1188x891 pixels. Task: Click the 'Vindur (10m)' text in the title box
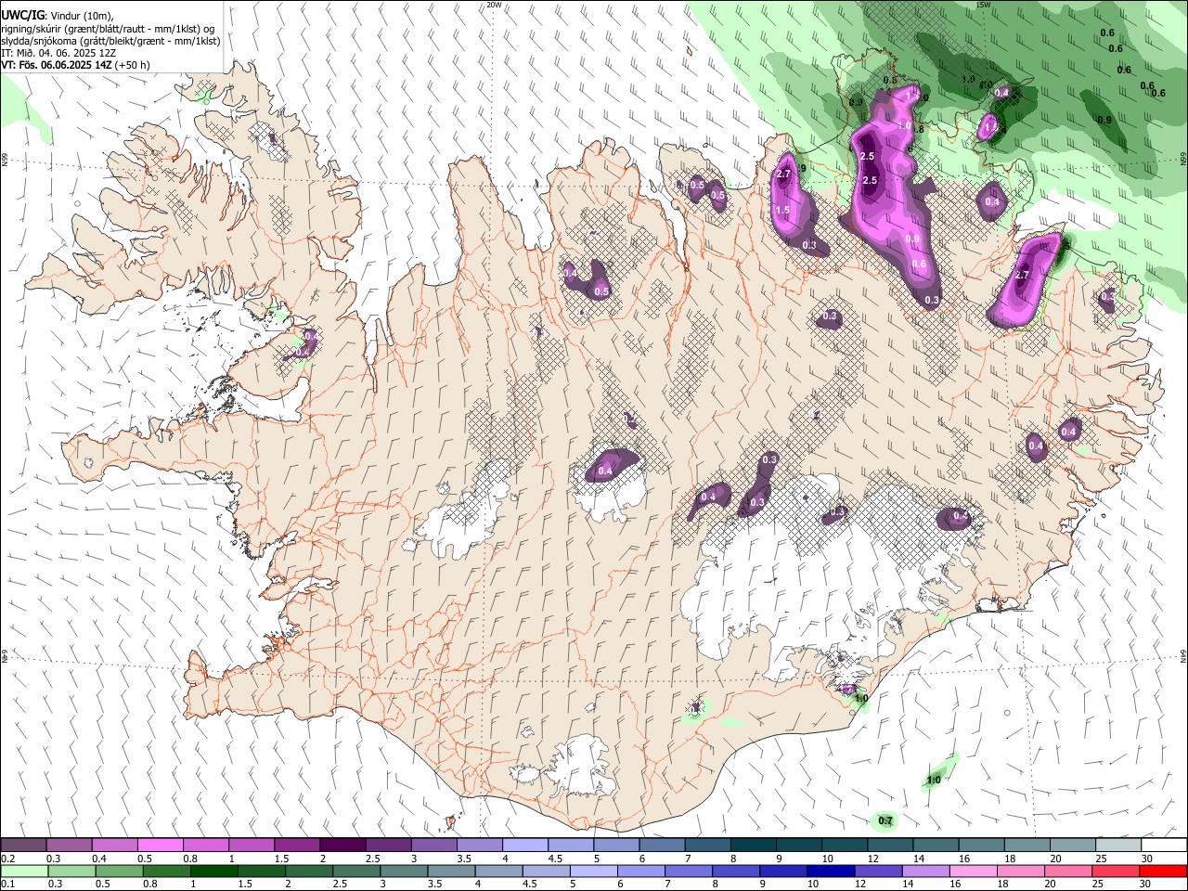pos(82,17)
